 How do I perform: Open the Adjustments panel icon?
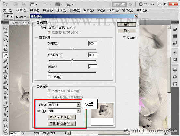tap(175, 53)
